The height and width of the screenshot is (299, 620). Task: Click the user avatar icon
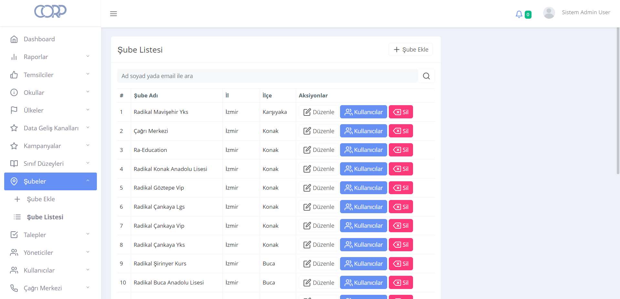549,13
